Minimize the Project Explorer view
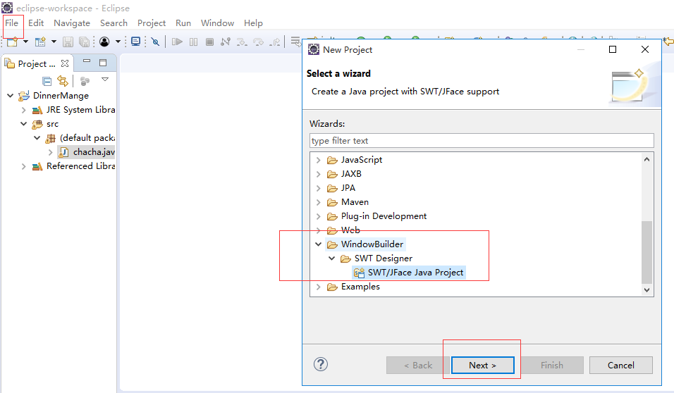The image size is (674, 393). coord(87,61)
